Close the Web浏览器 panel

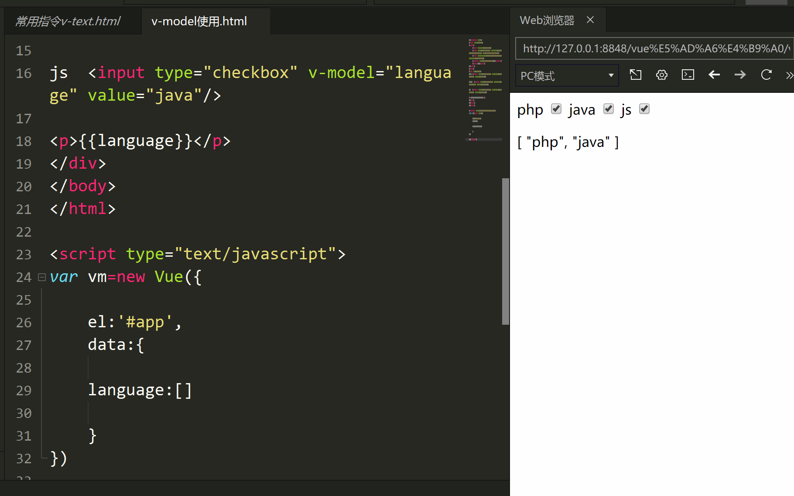click(590, 20)
